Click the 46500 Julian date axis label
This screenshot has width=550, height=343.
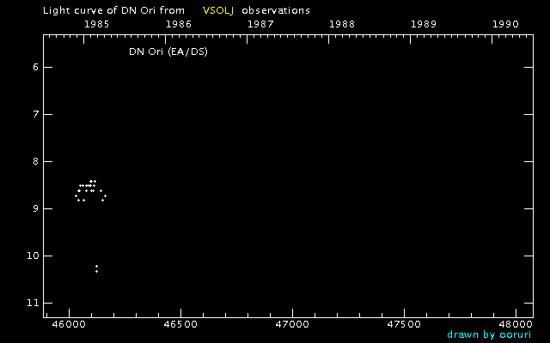(x=180, y=324)
